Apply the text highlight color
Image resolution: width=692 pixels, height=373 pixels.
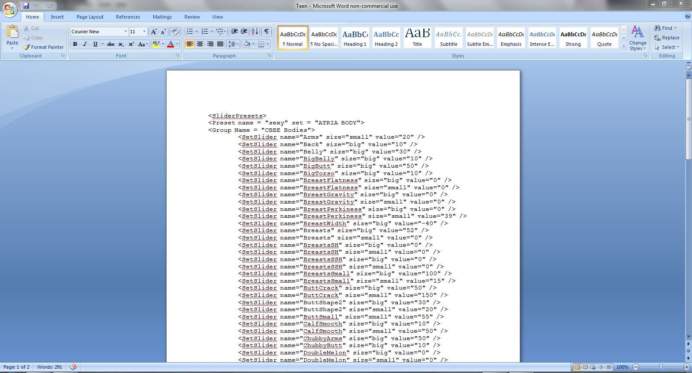156,44
